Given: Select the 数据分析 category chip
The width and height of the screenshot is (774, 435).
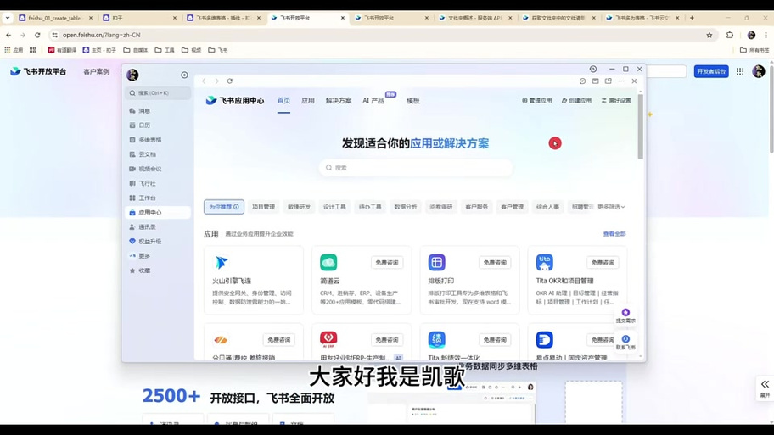Looking at the screenshot, I should (406, 207).
